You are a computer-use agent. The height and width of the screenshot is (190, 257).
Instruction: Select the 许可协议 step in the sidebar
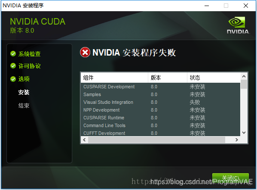click(x=30, y=66)
